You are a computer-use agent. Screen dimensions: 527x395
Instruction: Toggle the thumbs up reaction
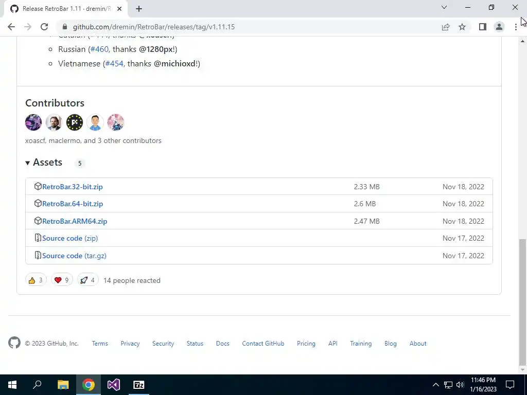(36, 280)
